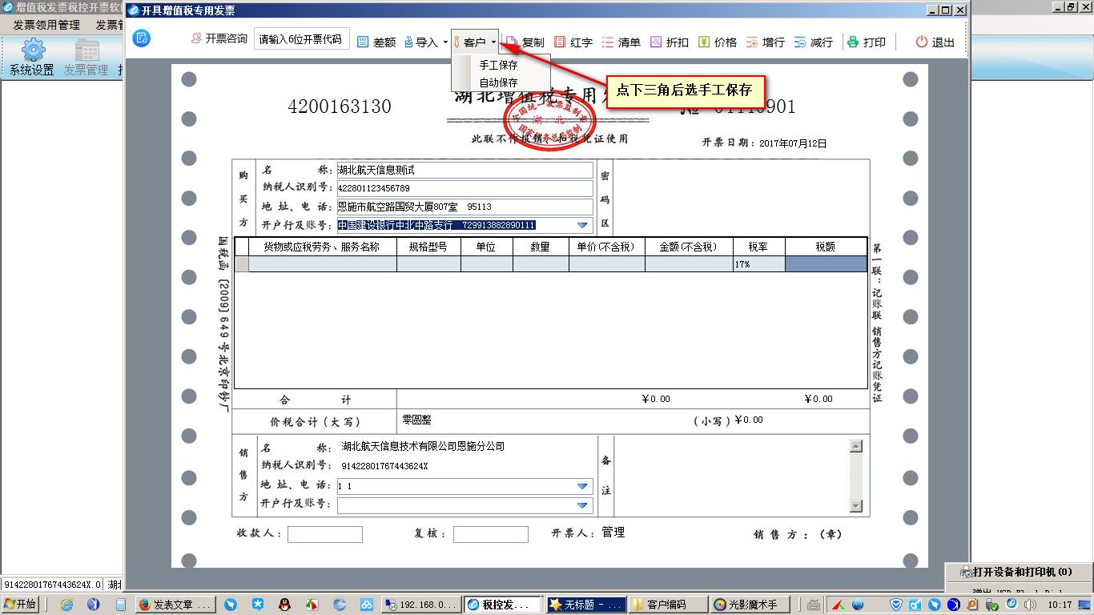Click the 减行 delete-row icon

click(x=818, y=42)
